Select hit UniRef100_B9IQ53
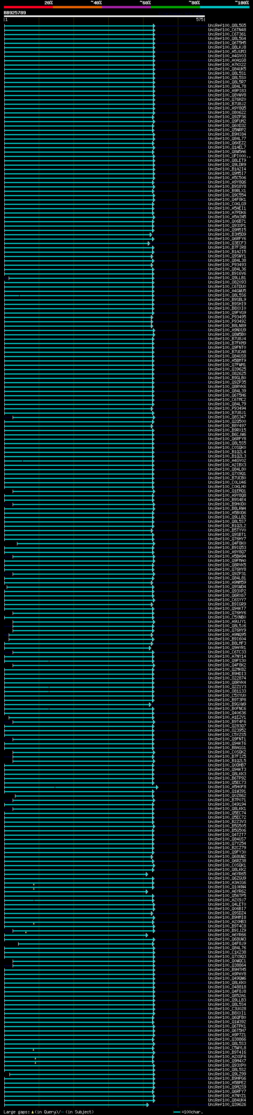Image resolution: width=253 pixels, height=1115 pixels. pyautogui.click(x=227, y=547)
